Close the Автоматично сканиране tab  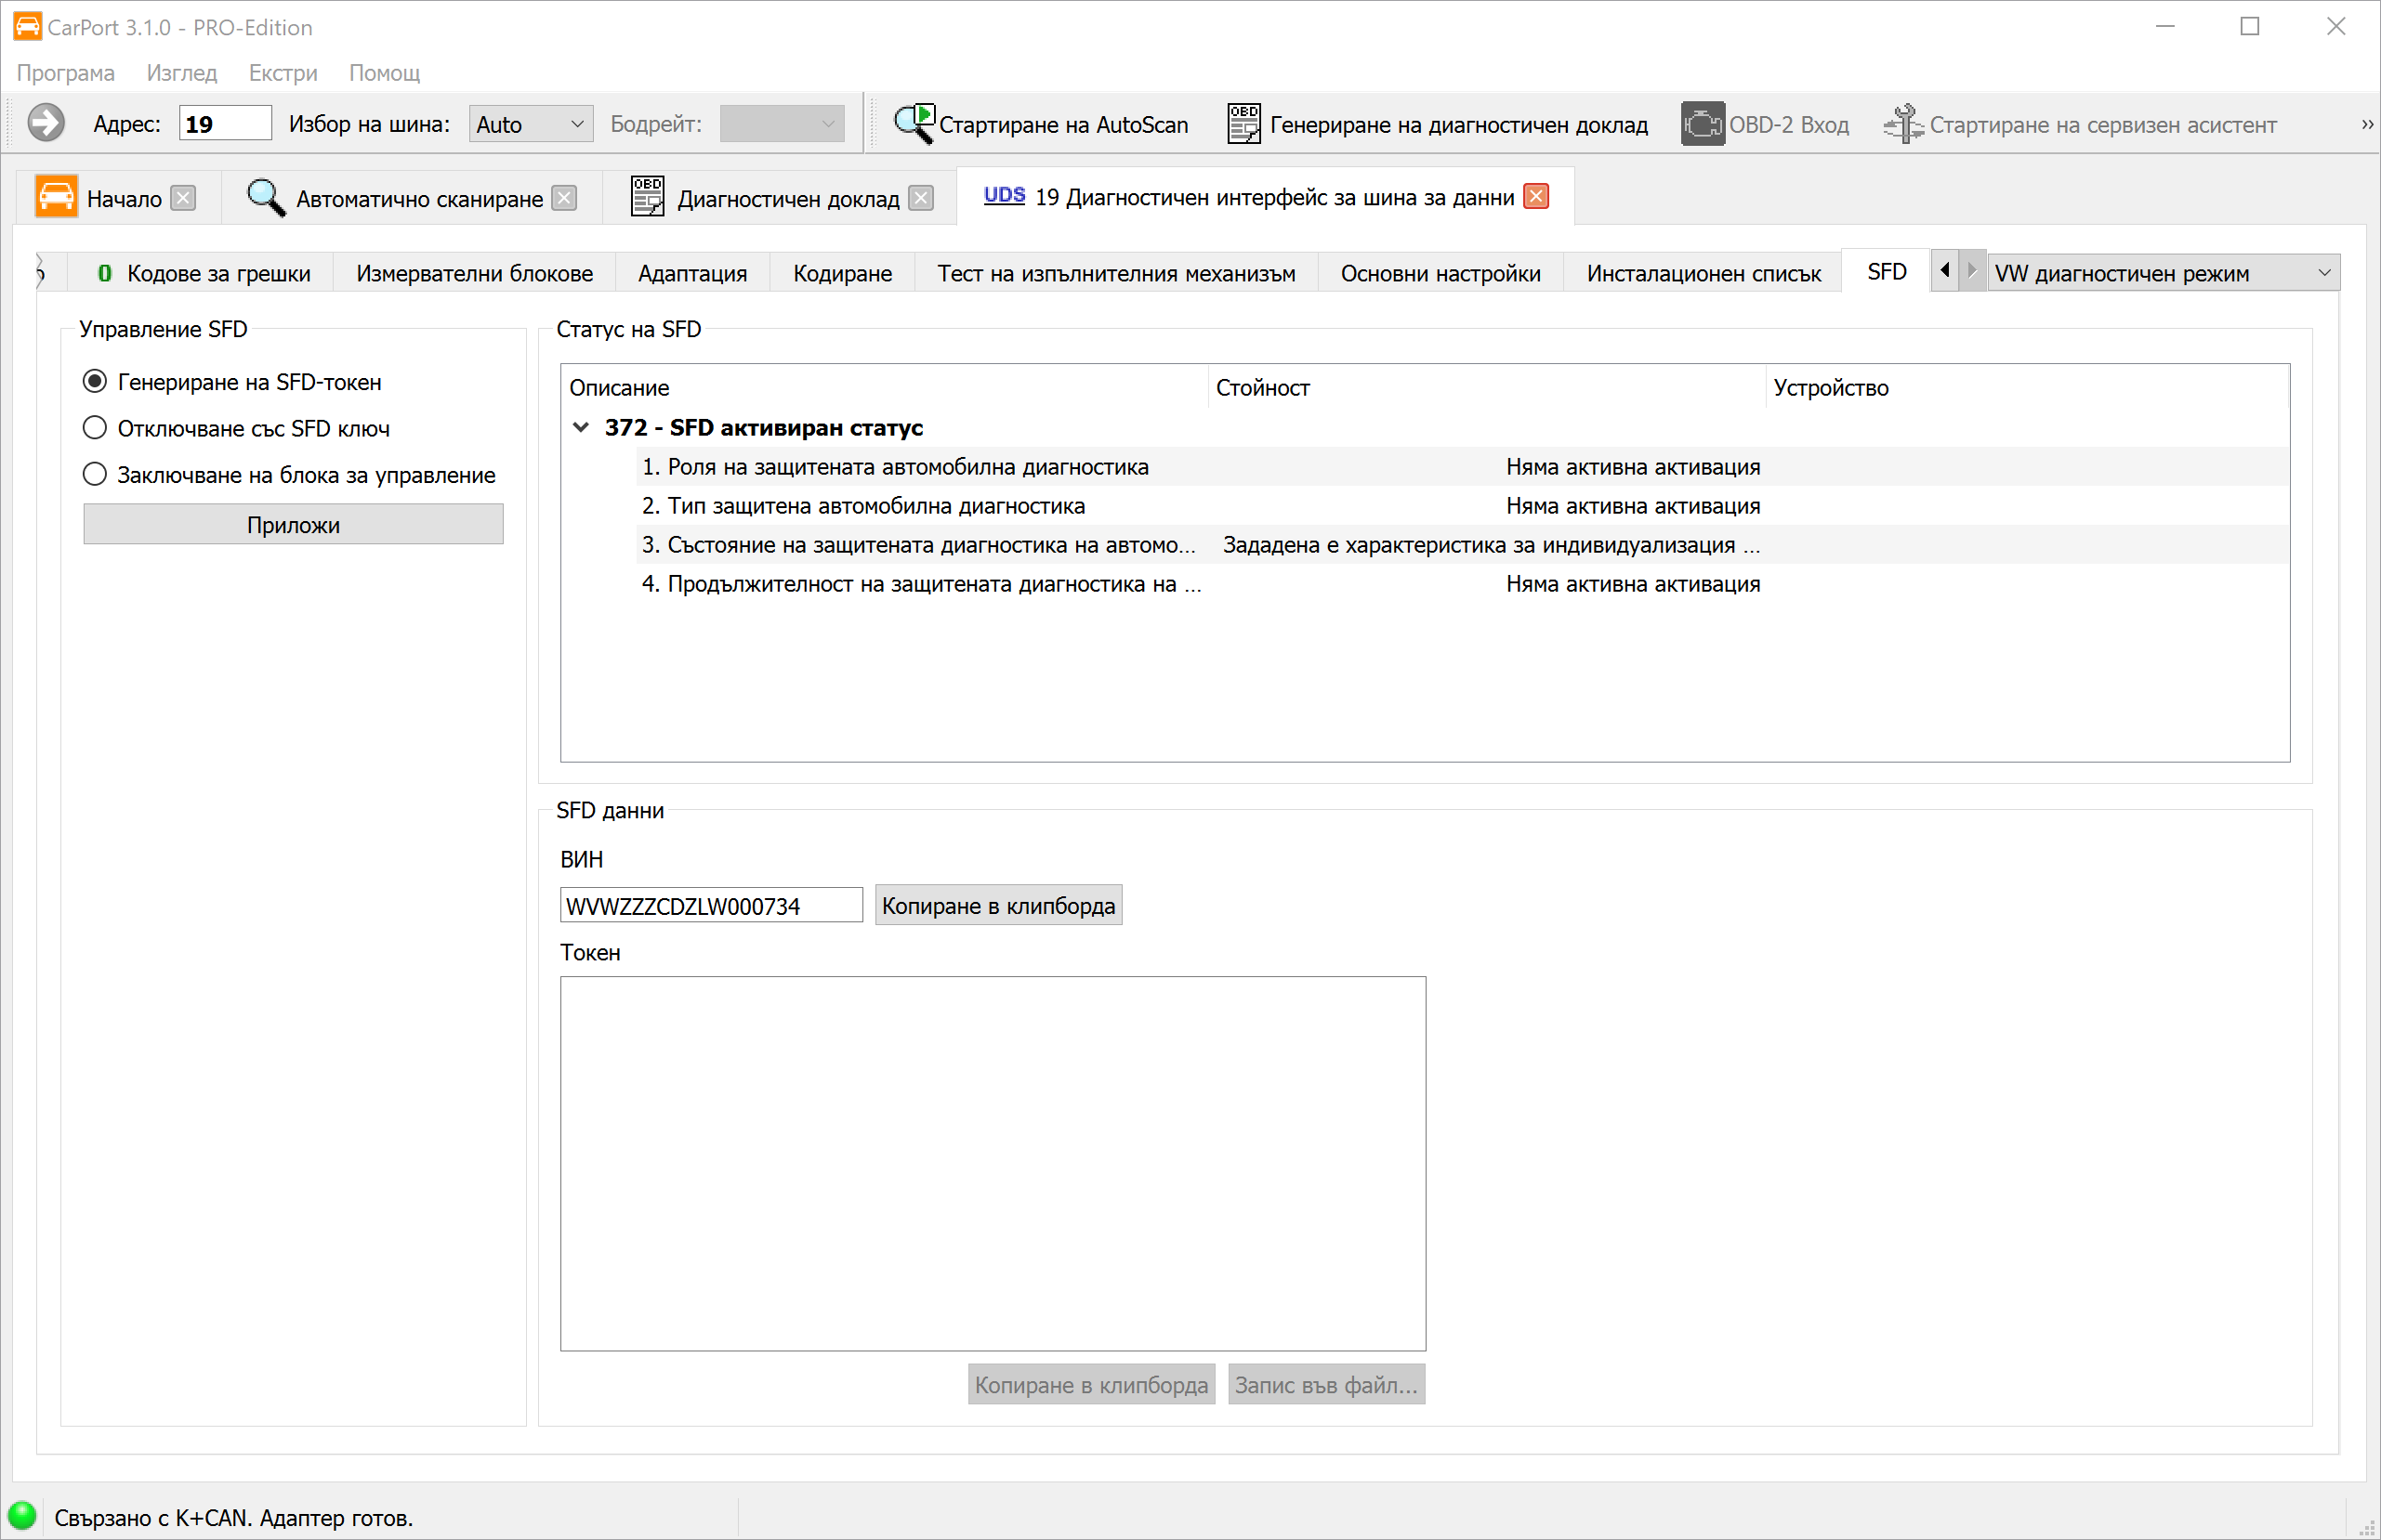[564, 198]
